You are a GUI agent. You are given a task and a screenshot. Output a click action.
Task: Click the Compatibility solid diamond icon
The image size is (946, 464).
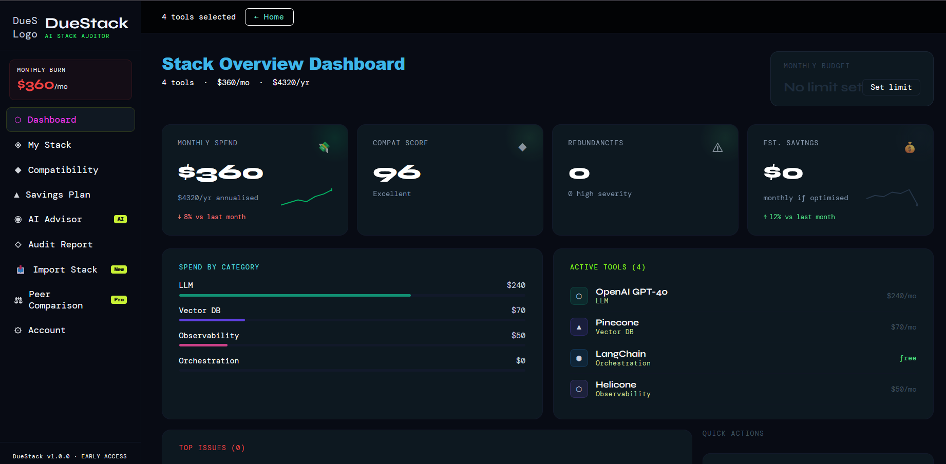pos(18,170)
